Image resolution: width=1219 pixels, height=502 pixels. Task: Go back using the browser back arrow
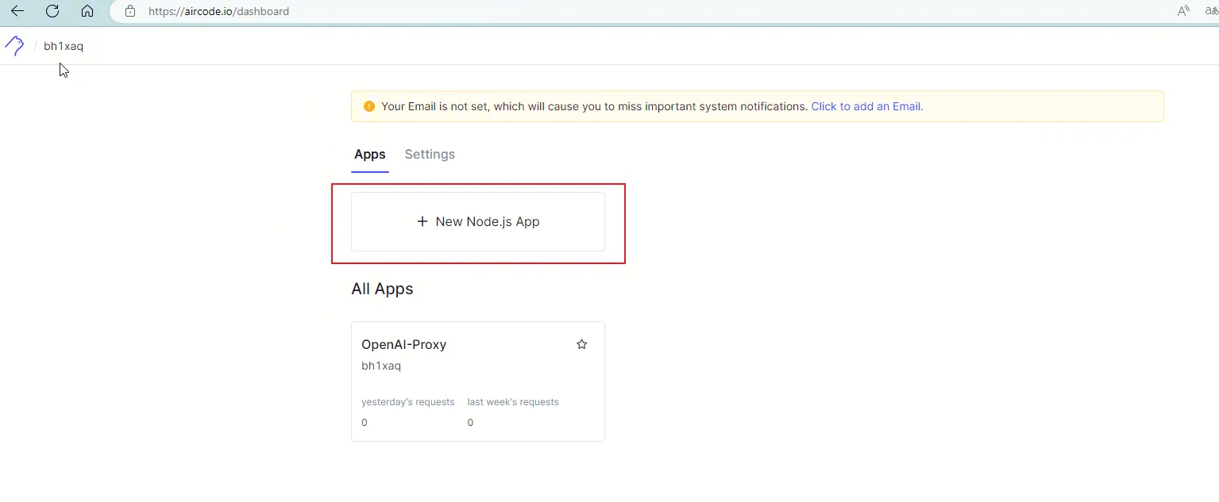point(17,11)
